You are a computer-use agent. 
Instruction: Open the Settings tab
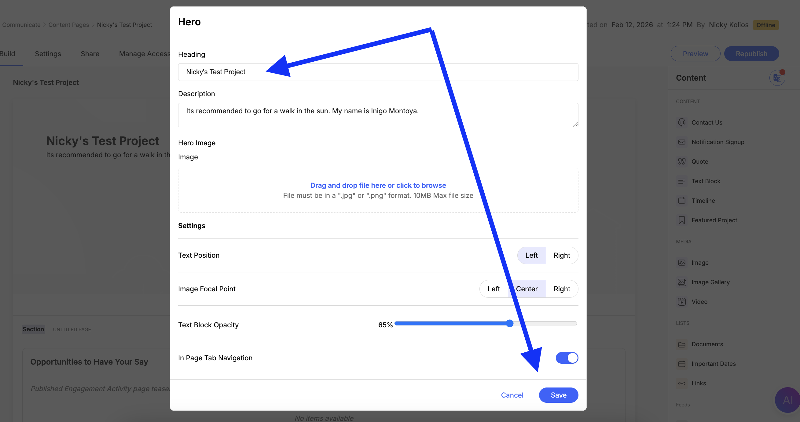click(48, 54)
